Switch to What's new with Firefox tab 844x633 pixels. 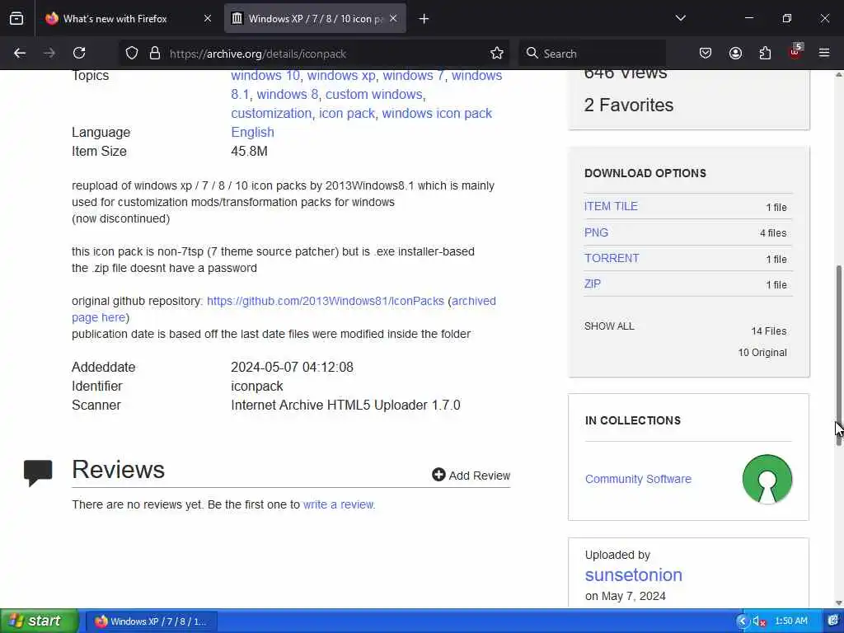tap(126, 18)
